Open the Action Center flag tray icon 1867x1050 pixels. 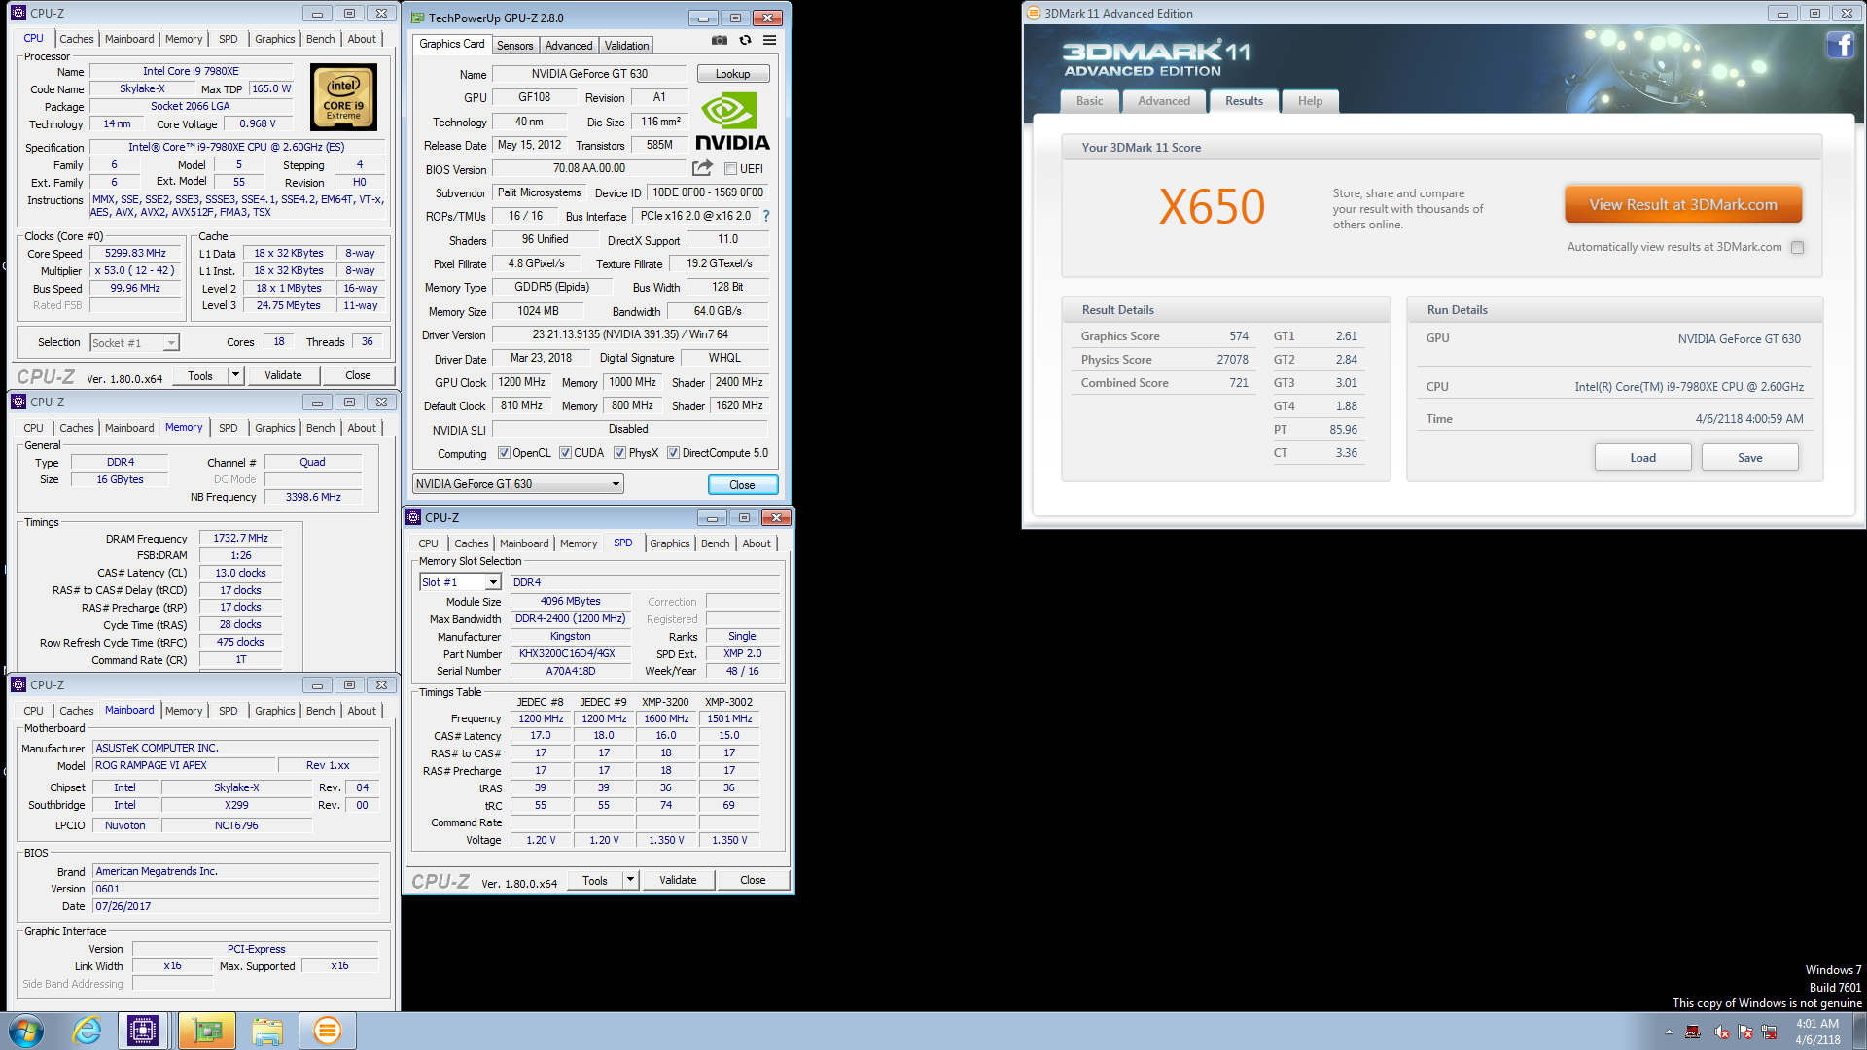[x=1745, y=1032]
